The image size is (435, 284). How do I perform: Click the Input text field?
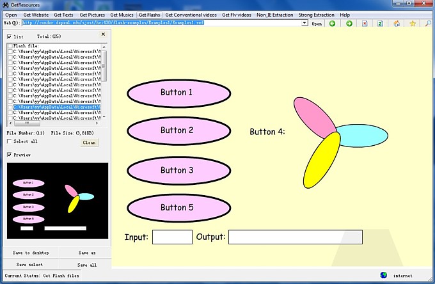tap(172, 237)
